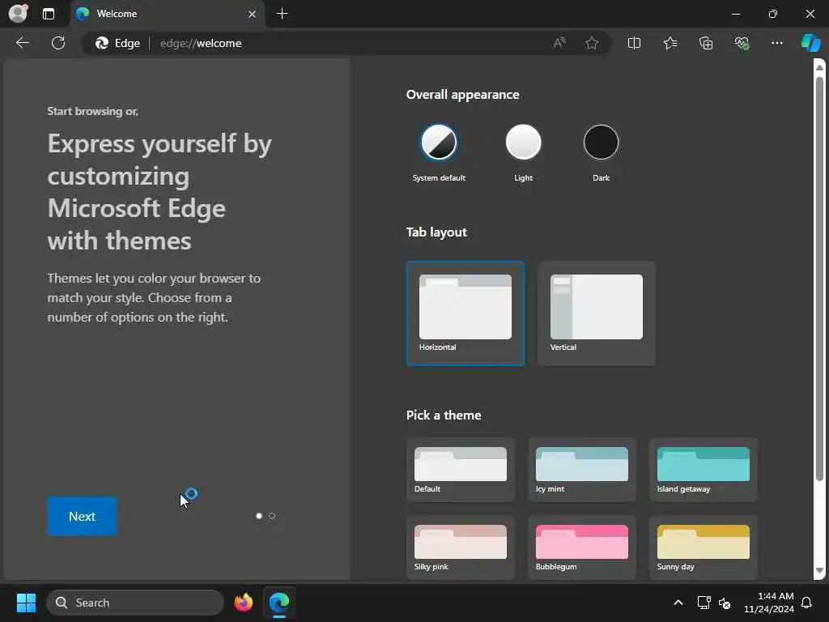Go to second page indicator dot
Viewport: 829px width, 622px height.
[x=272, y=516]
